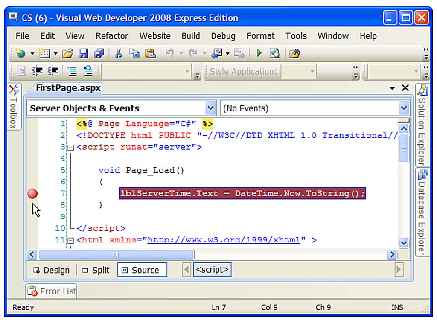Open the Database Explorer side panel

(422, 212)
